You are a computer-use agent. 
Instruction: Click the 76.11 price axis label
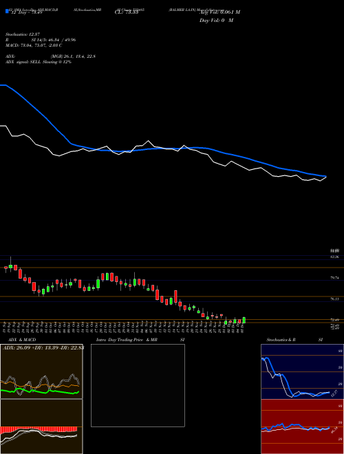(335, 299)
